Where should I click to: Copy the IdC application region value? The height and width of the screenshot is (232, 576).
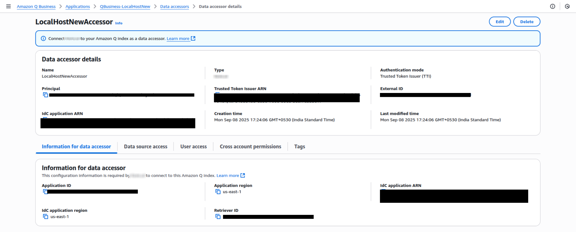pos(45,217)
